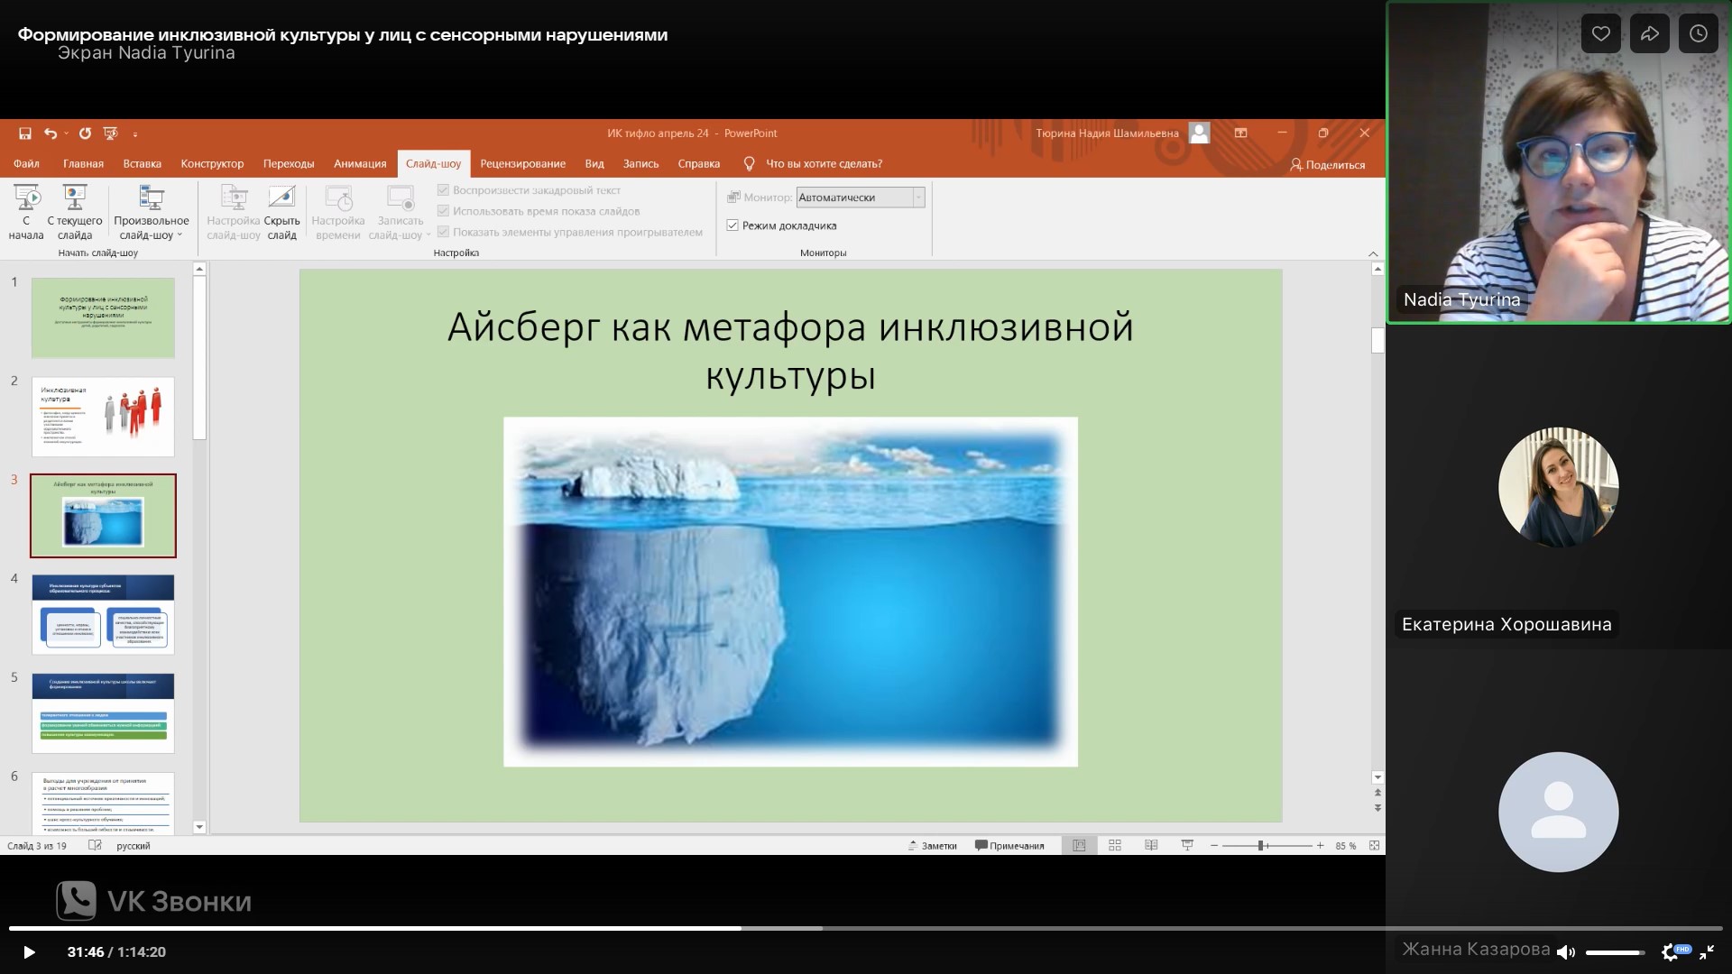The height and width of the screenshot is (974, 1732).
Task: Click the share arrow icon
Action: point(1650,34)
